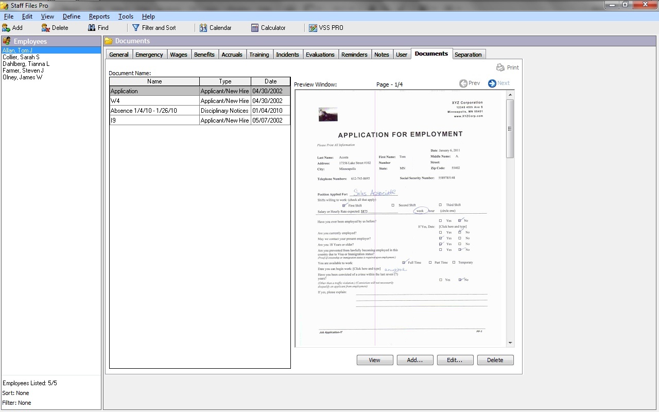Click the Print icon above preview
The width and height of the screenshot is (659, 412).
(500, 67)
